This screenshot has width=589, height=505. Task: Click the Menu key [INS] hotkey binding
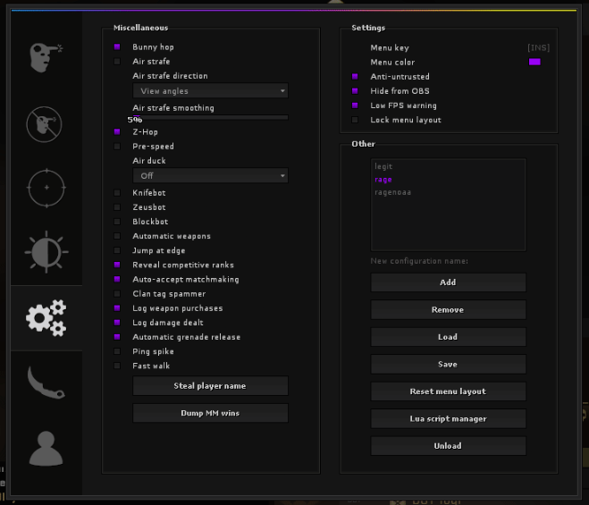coord(538,48)
